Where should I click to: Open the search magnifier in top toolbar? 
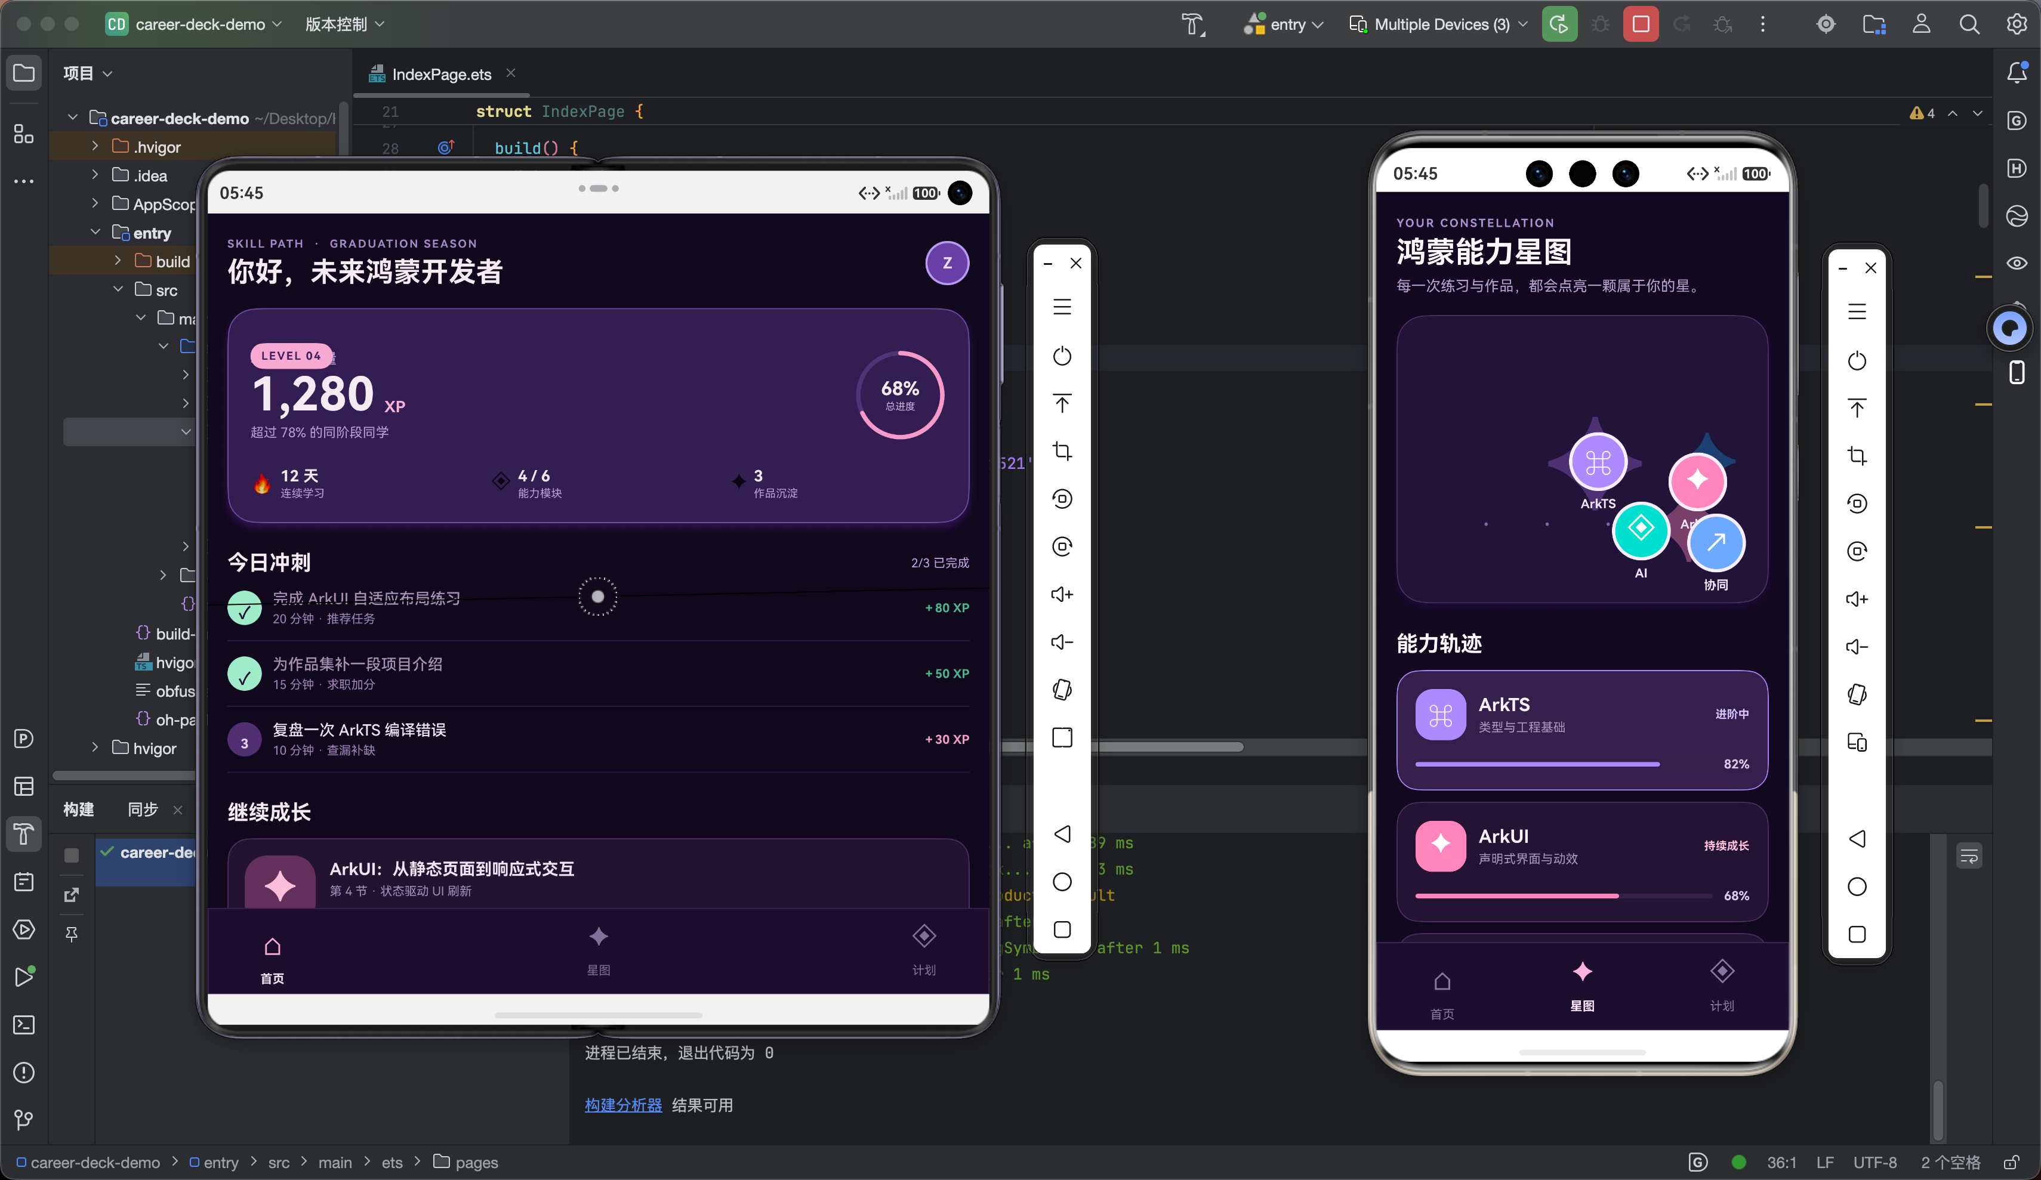click(x=1969, y=24)
